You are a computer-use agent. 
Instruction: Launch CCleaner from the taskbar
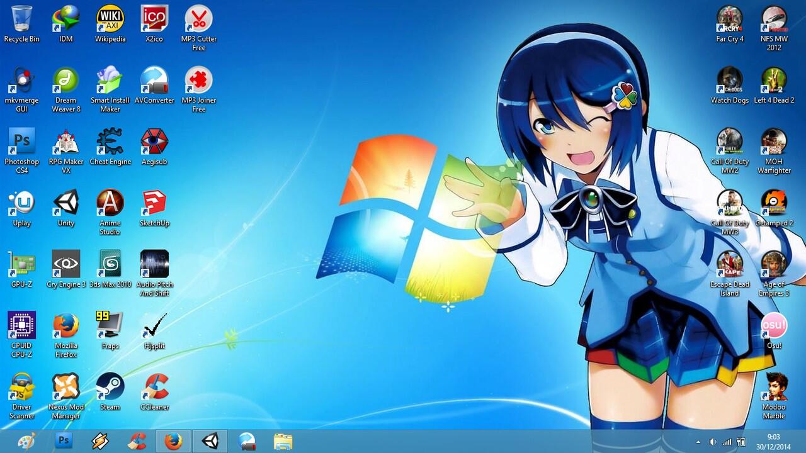(x=137, y=441)
